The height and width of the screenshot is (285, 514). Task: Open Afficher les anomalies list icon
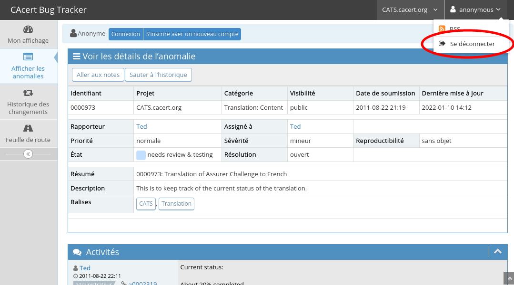(x=28, y=57)
